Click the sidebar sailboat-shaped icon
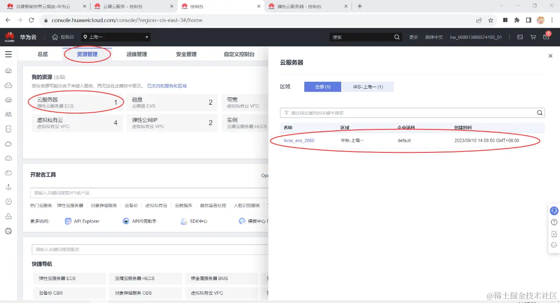The width and height of the screenshot is (560, 303). [8, 187]
